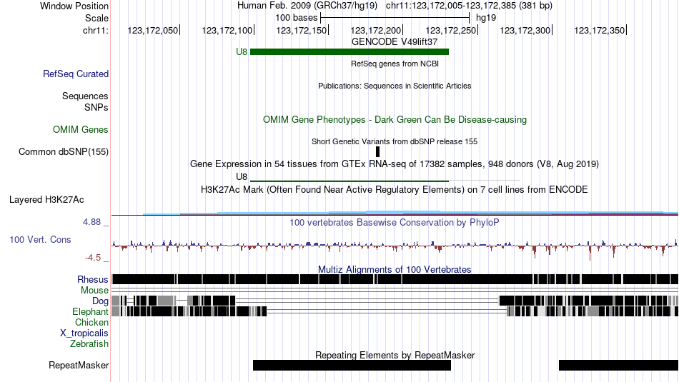The width and height of the screenshot is (679, 382).
Task: Click the -4.5 PhyloP lower limit value
Action: 93,258
